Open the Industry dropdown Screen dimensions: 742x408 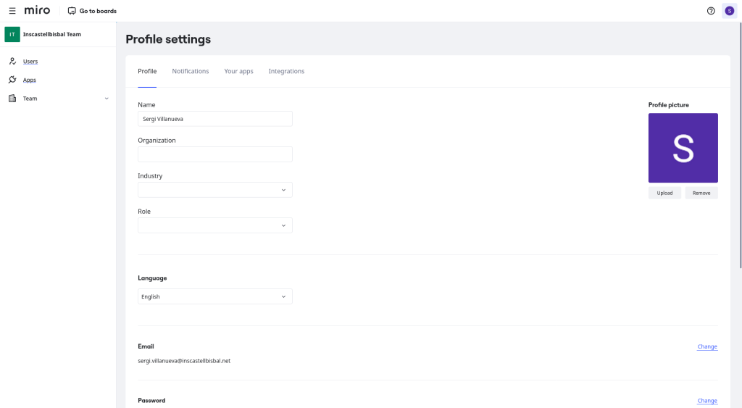pos(214,190)
